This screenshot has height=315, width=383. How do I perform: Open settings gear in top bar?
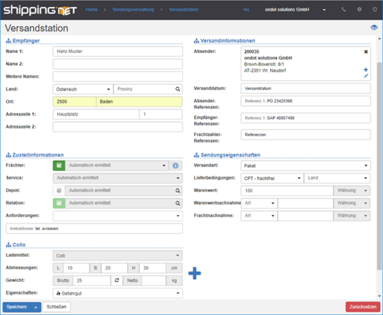tap(359, 10)
